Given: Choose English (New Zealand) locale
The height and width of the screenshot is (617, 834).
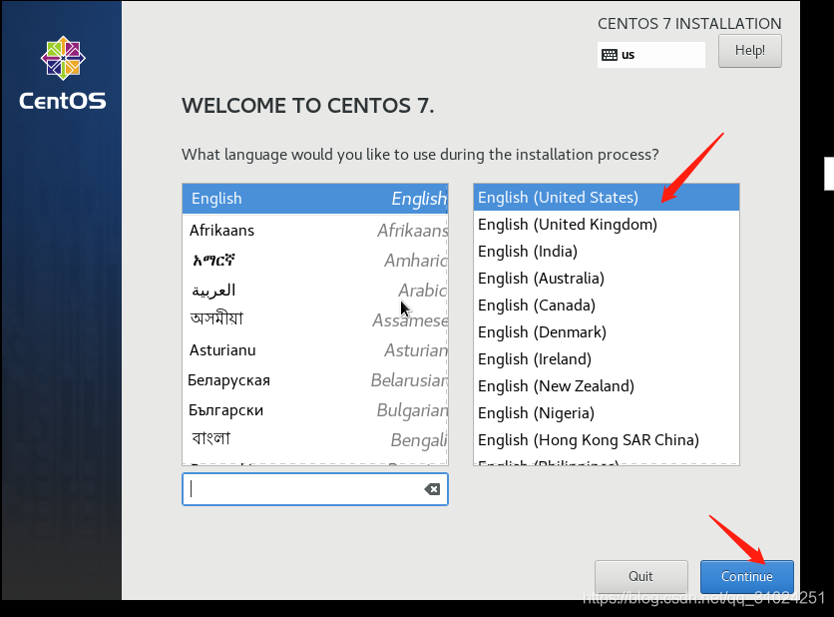Looking at the screenshot, I should pos(607,386).
